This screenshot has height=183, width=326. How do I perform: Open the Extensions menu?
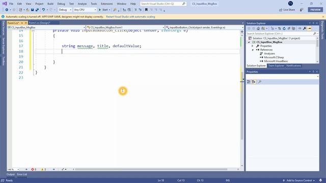point(106,4)
